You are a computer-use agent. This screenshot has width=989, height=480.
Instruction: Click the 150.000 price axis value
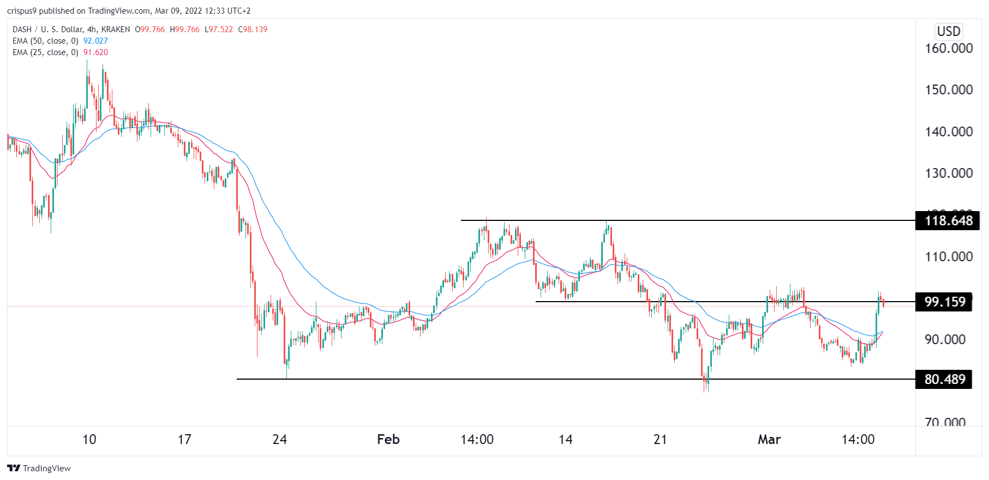(x=949, y=89)
